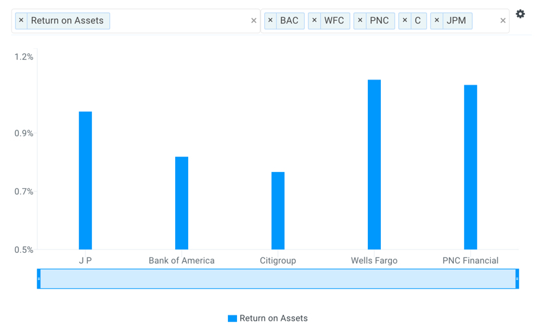Select the Citigroup bar

click(x=278, y=210)
